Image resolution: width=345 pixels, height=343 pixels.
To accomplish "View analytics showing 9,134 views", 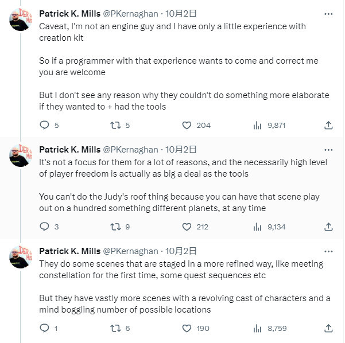I will (258, 227).
